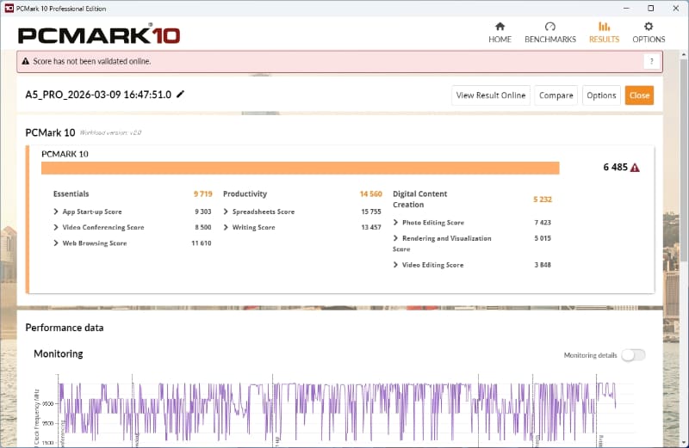Click the PCMARK10 logo

click(x=99, y=34)
